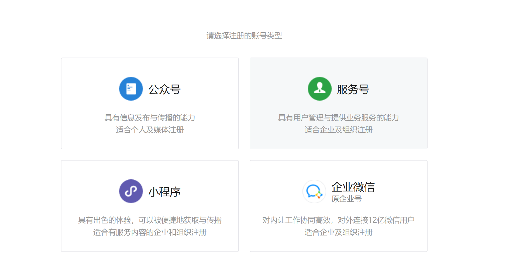Image resolution: width=523 pixels, height=270 pixels.
Task: Click the 原企业号 subtitle text
Action: pyautogui.click(x=347, y=199)
